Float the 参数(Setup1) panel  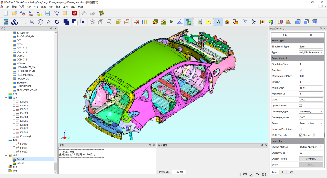click(321, 28)
